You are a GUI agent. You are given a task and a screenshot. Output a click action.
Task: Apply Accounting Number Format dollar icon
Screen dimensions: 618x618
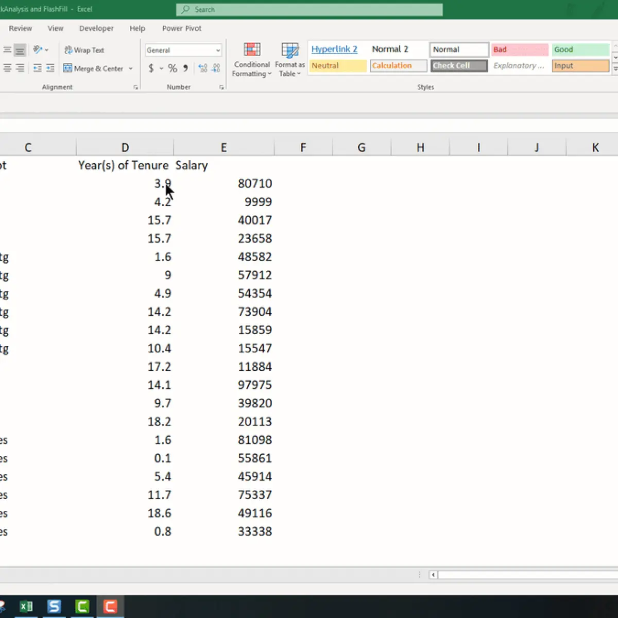(151, 68)
